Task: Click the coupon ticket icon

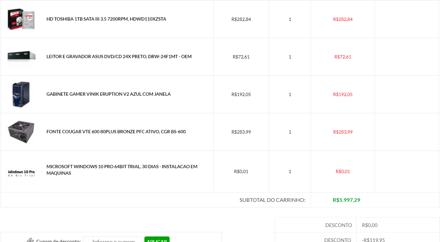Action: pos(30,240)
